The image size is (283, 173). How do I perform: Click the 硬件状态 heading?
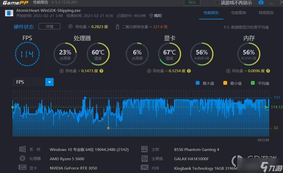point(24,27)
